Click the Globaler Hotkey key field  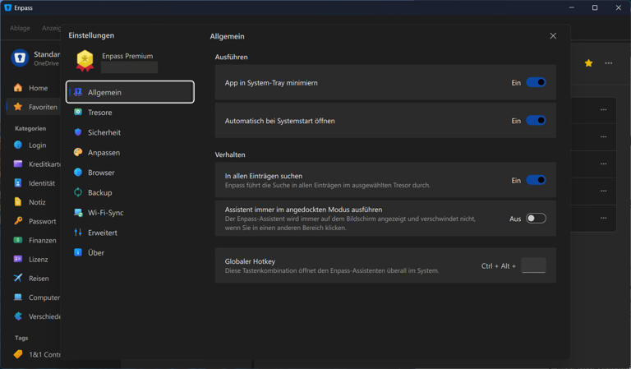click(533, 265)
